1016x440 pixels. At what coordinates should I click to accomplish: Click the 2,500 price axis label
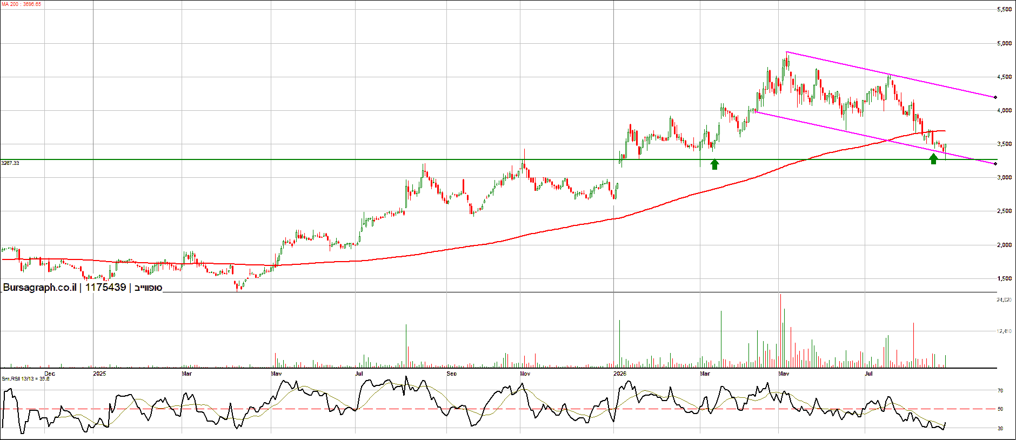(x=1004, y=211)
